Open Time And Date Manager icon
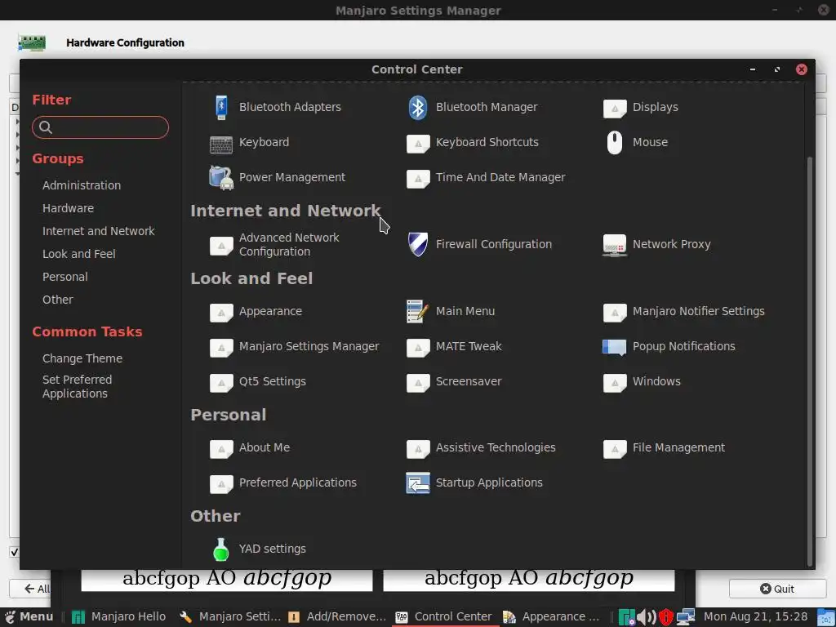The image size is (836, 627). (x=417, y=179)
